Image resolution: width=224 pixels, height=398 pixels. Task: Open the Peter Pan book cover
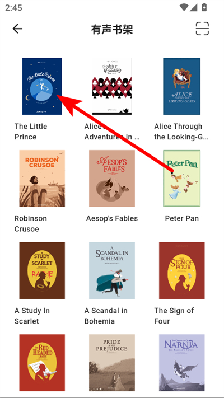click(181, 179)
